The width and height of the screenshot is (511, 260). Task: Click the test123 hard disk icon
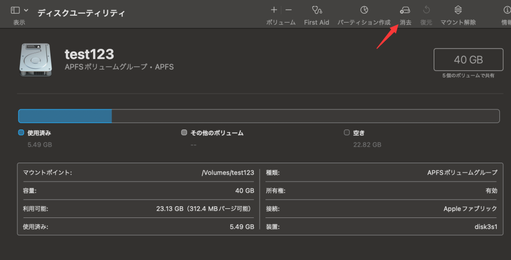point(36,60)
